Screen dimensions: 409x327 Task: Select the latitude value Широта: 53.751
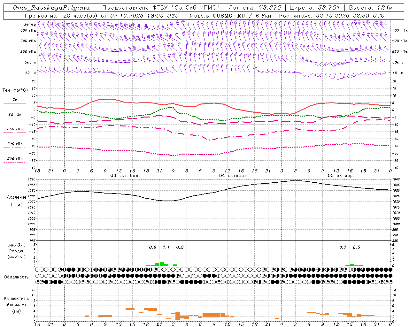pyautogui.click(x=315, y=8)
